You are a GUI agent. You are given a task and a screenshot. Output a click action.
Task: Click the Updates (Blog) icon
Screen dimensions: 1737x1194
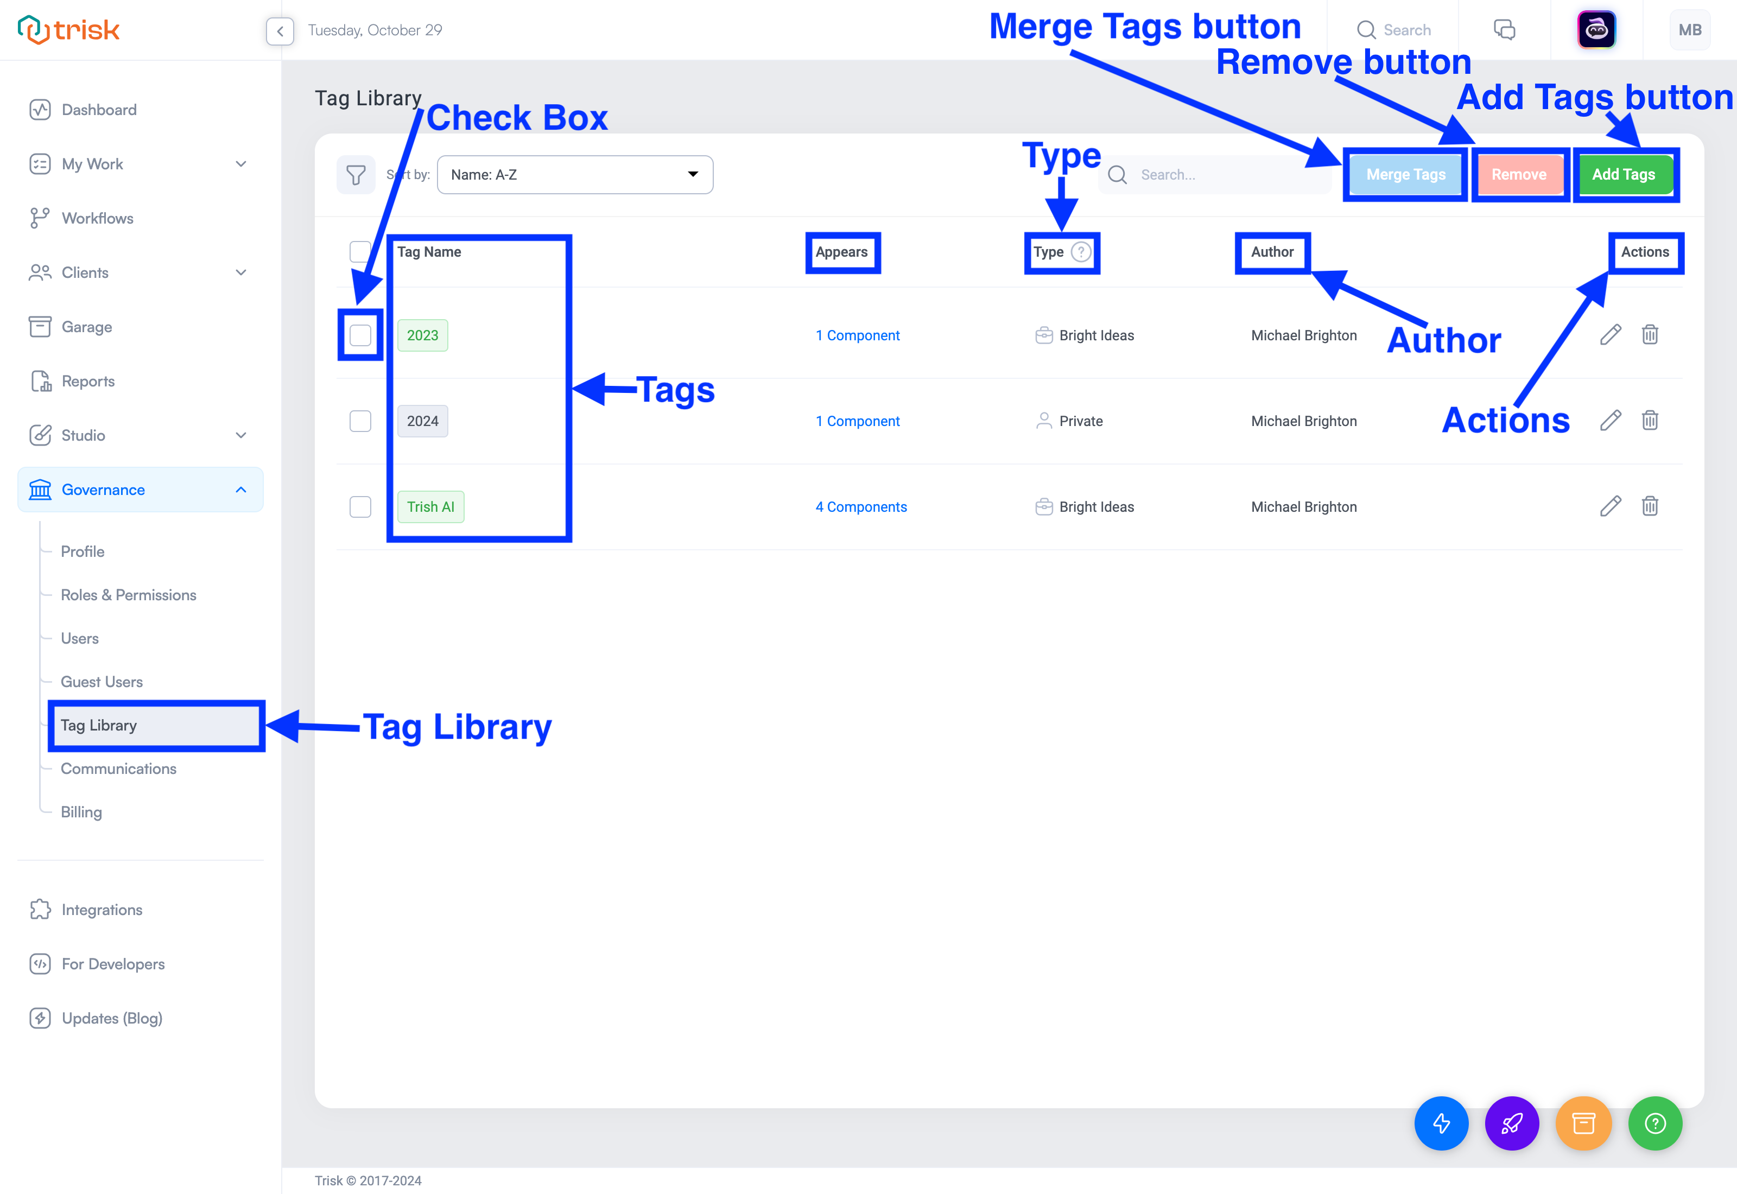pyautogui.click(x=40, y=1018)
